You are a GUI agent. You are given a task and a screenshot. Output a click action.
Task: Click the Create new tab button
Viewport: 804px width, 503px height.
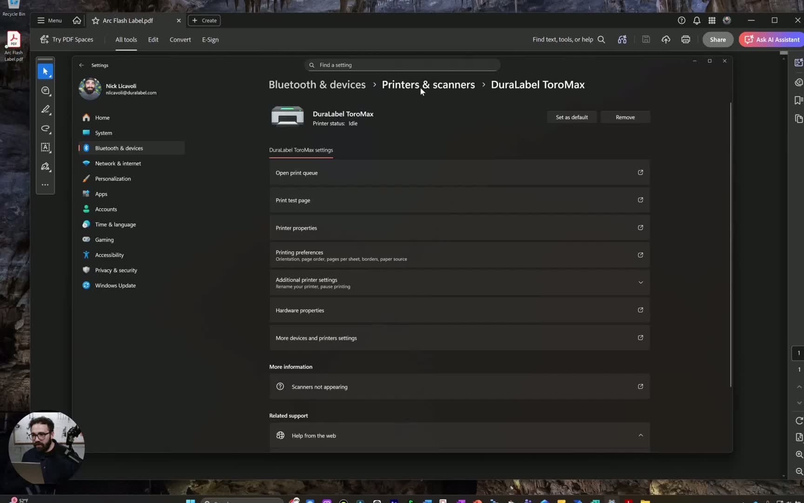click(x=204, y=20)
